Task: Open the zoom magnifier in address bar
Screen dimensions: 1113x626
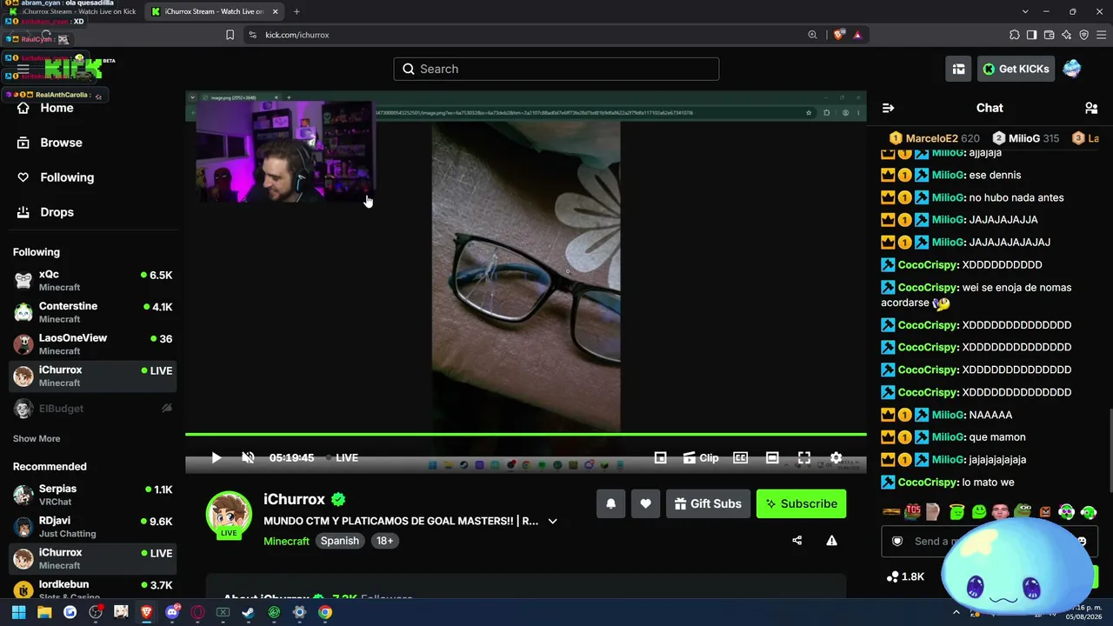Action: point(812,35)
